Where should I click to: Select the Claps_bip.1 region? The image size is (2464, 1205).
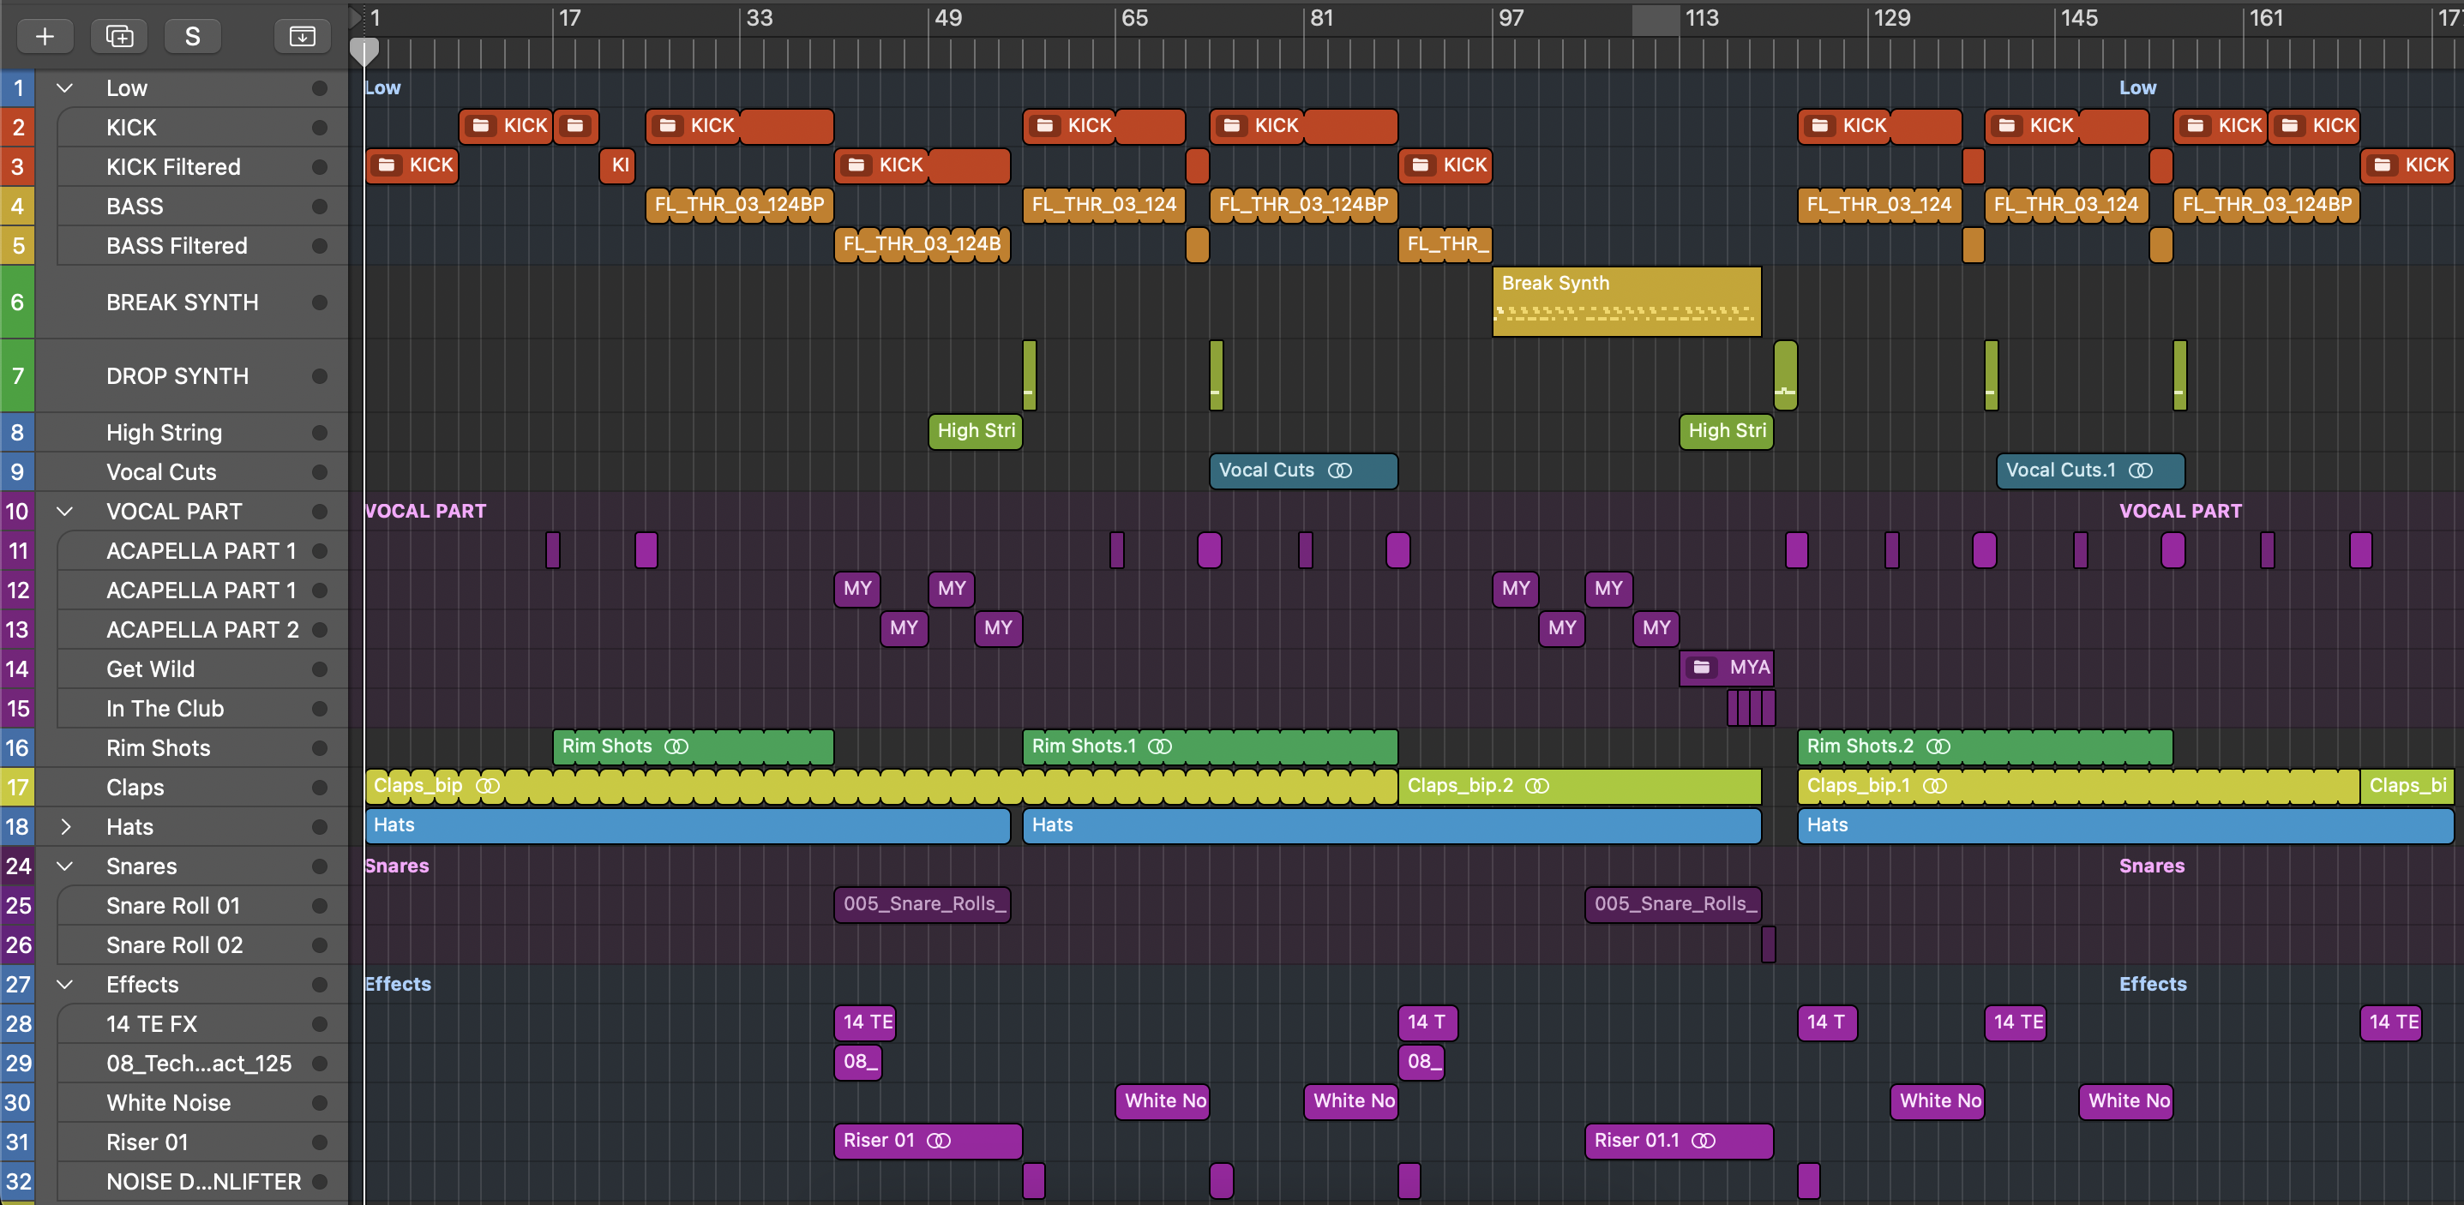click(x=2078, y=786)
